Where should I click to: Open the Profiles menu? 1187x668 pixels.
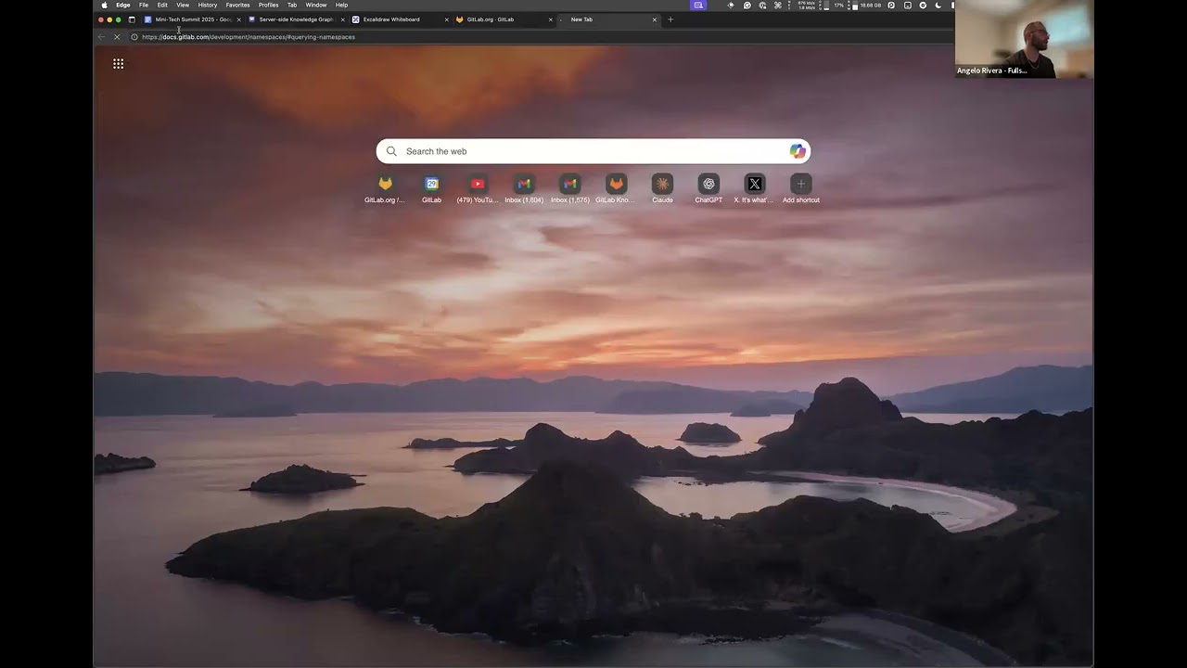[x=269, y=5]
